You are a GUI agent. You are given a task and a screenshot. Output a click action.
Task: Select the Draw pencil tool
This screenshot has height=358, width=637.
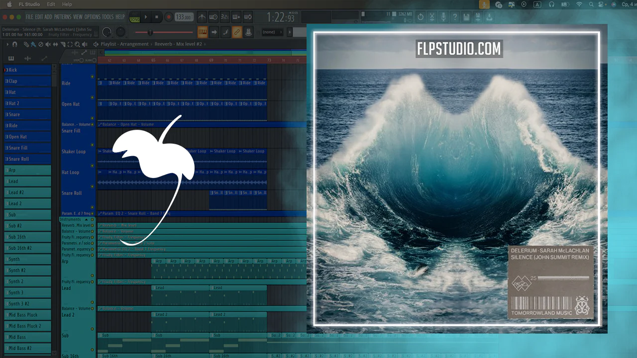coord(26,44)
